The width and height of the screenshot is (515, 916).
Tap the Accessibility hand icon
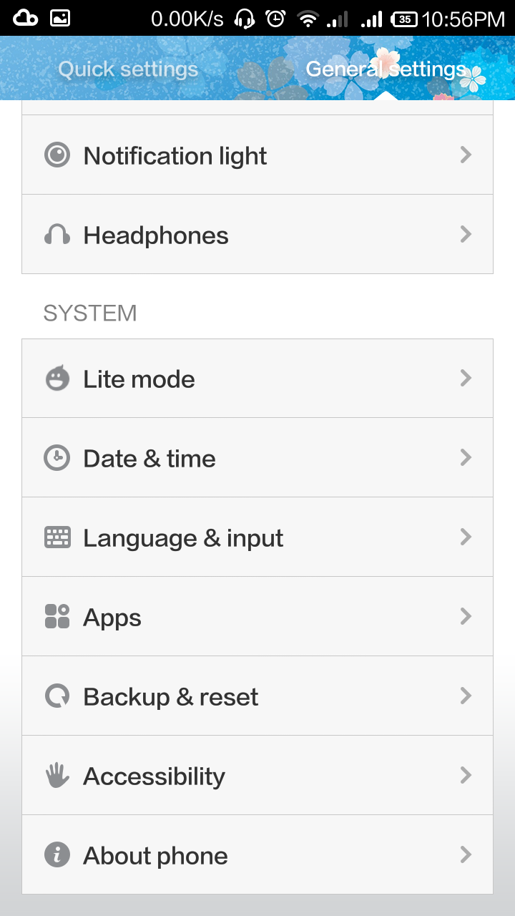pyautogui.click(x=57, y=776)
